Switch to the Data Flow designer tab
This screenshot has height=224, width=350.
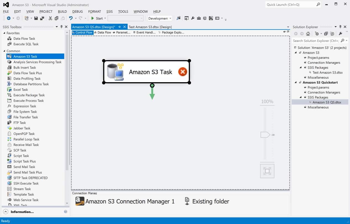pos(102,33)
